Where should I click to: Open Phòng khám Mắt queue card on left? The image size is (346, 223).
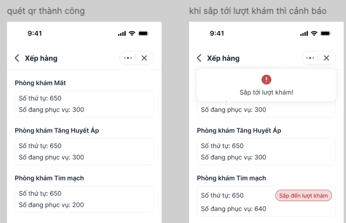click(x=84, y=104)
